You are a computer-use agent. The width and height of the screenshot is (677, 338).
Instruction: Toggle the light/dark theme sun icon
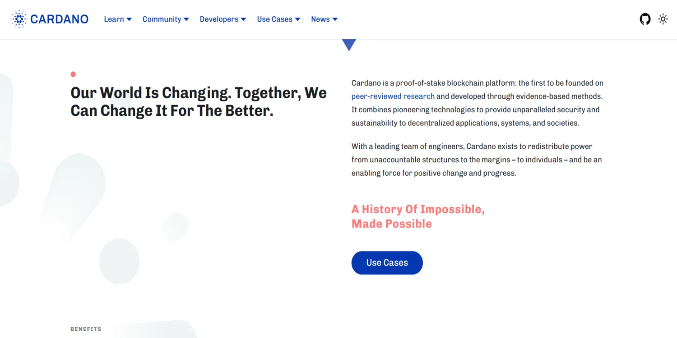663,19
